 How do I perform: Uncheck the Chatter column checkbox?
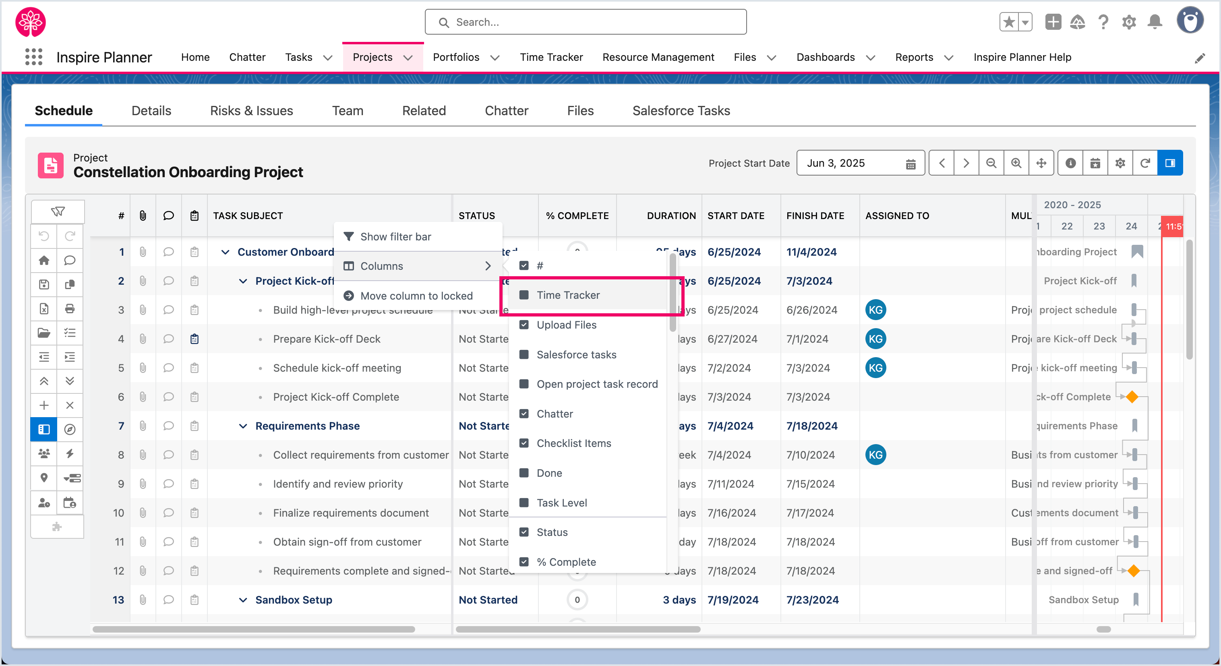524,414
